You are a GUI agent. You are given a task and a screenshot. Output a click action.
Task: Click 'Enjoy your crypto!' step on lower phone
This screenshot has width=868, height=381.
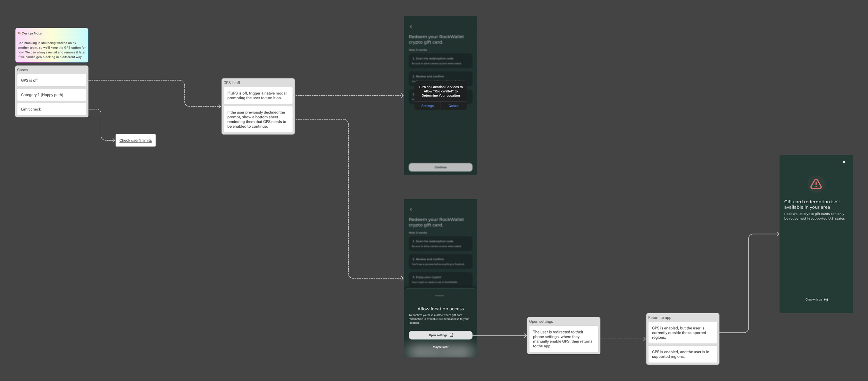point(440,280)
